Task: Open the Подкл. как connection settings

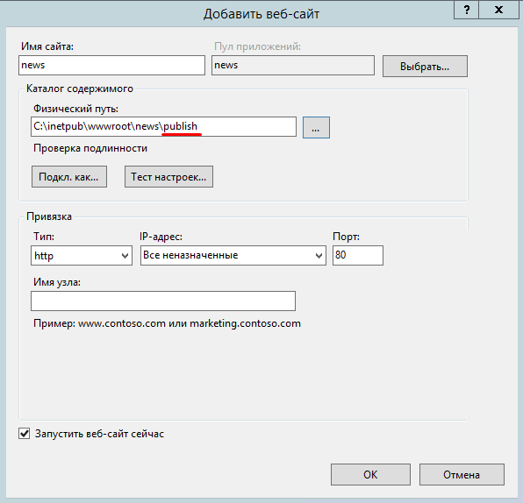Action: [69, 176]
